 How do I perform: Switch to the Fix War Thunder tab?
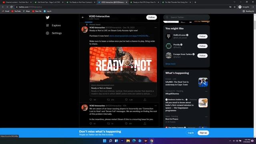[176, 2]
